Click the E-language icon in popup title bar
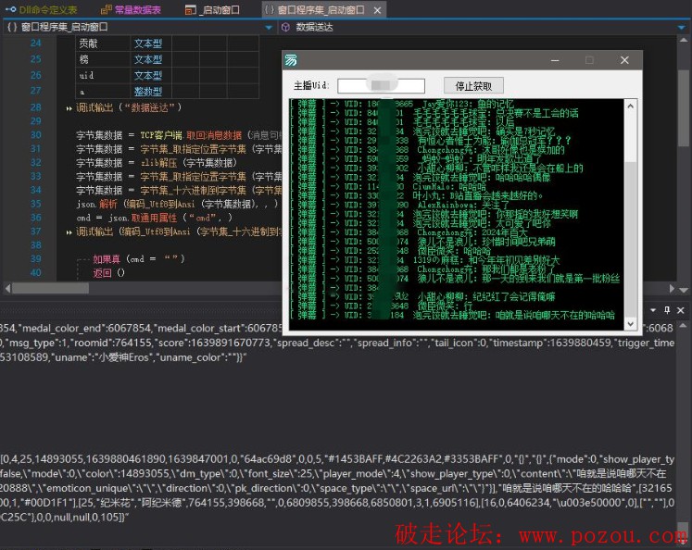The width and height of the screenshot is (692, 550). pos(291,60)
